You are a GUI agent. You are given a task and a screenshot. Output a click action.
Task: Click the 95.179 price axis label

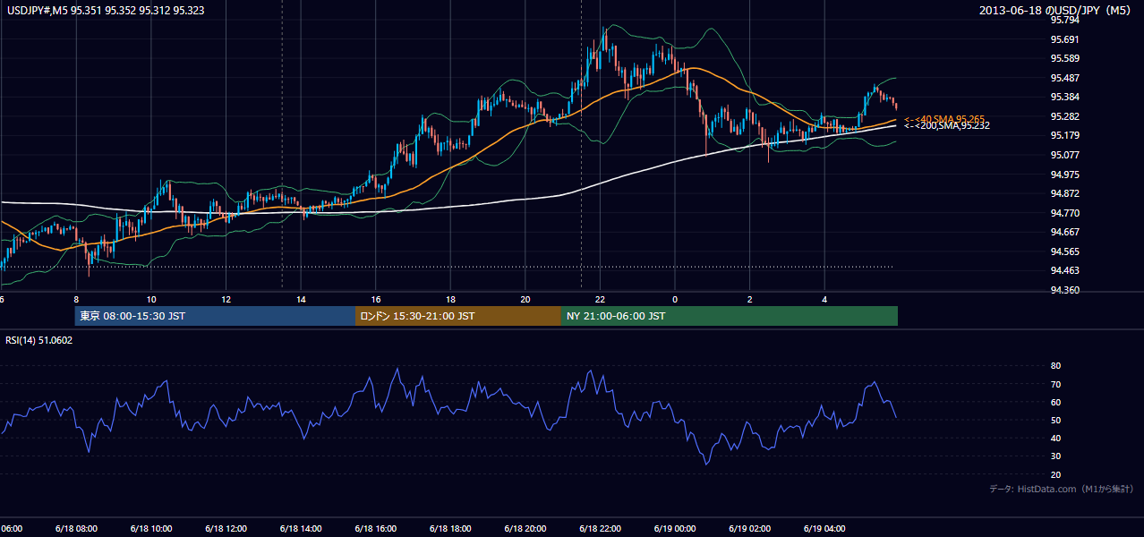click(x=1064, y=135)
